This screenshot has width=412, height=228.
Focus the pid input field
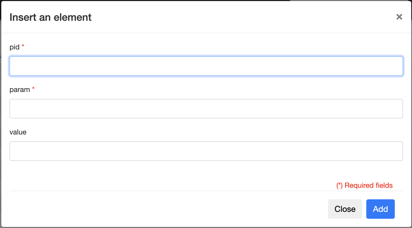click(206, 66)
